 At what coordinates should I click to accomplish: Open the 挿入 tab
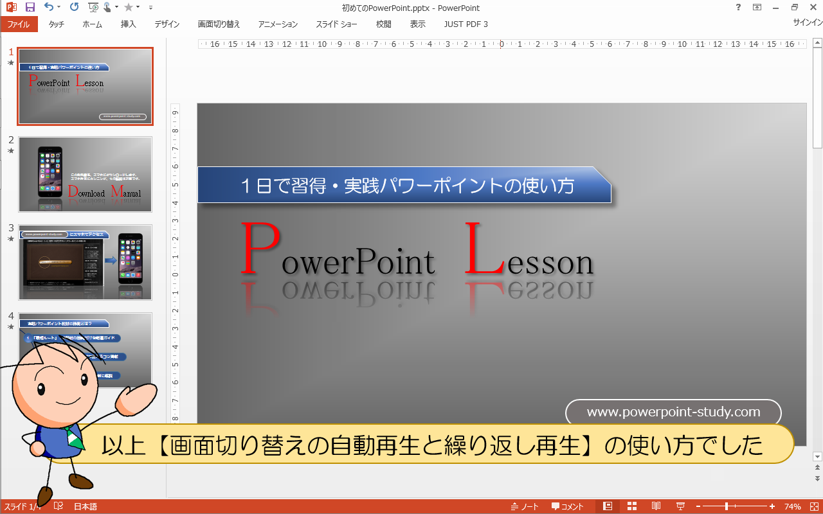coord(129,24)
